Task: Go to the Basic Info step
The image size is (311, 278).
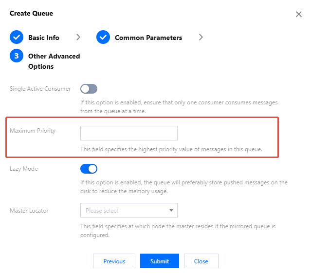Action: (44, 38)
